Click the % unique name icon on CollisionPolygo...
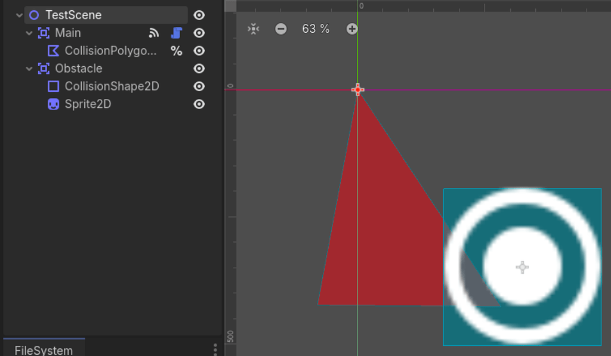Screen dimensions: 611x356 [x=177, y=51]
